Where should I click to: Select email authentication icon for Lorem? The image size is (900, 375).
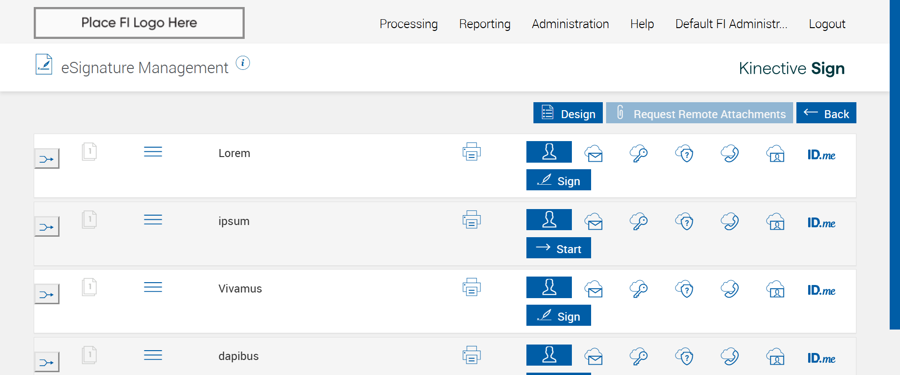coord(594,154)
